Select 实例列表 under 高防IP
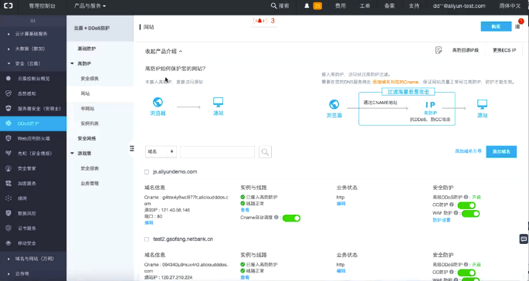 tap(90, 124)
